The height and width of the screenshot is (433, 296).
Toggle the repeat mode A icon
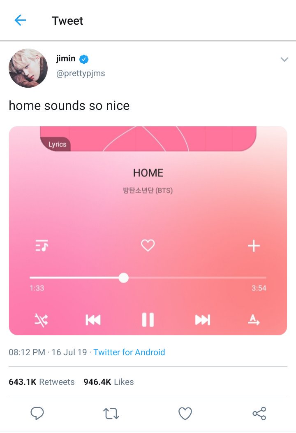[x=254, y=320]
